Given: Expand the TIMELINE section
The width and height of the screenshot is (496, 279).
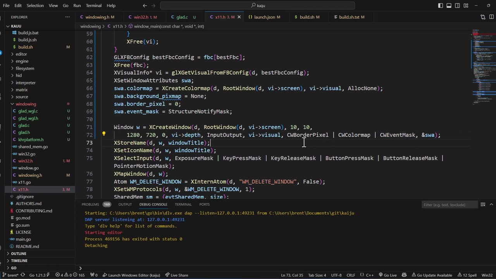Looking at the screenshot, I should (x=19, y=261).
